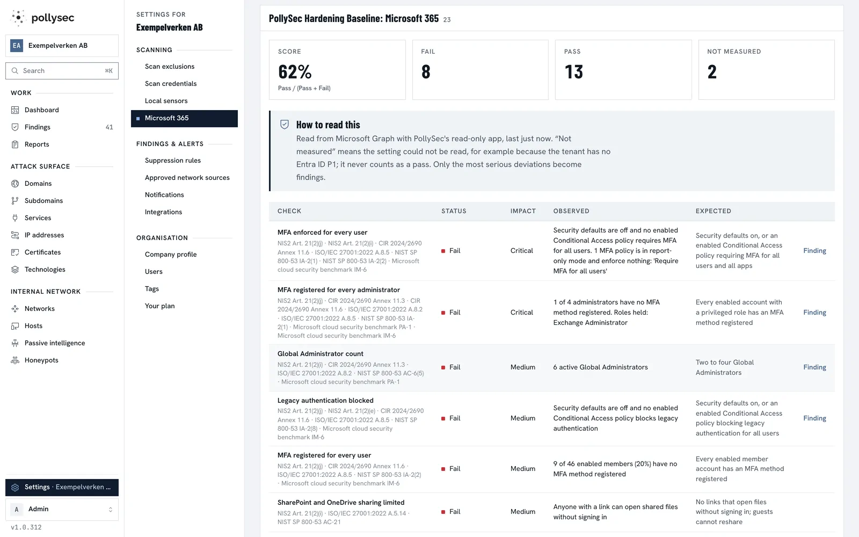Click the Passive intelligence icon
859x537 pixels.
click(x=15, y=343)
